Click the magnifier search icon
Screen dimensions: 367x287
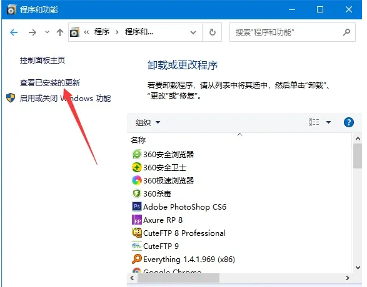click(346, 32)
